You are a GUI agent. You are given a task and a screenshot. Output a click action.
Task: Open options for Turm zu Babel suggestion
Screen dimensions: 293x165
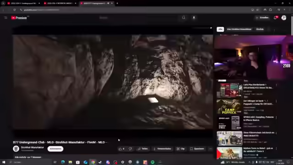click(x=276, y=148)
